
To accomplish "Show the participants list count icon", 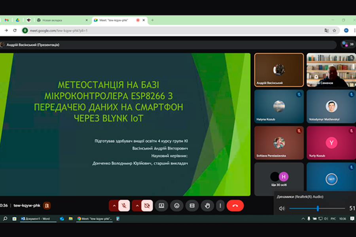I will (x=348, y=44).
